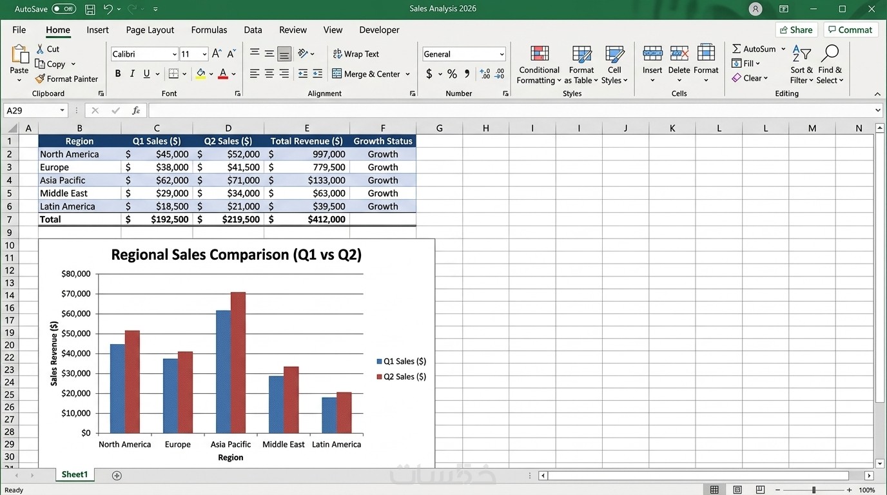Click the Orientation text-angle icon
The image size is (887, 495).
tap(303, 54)
